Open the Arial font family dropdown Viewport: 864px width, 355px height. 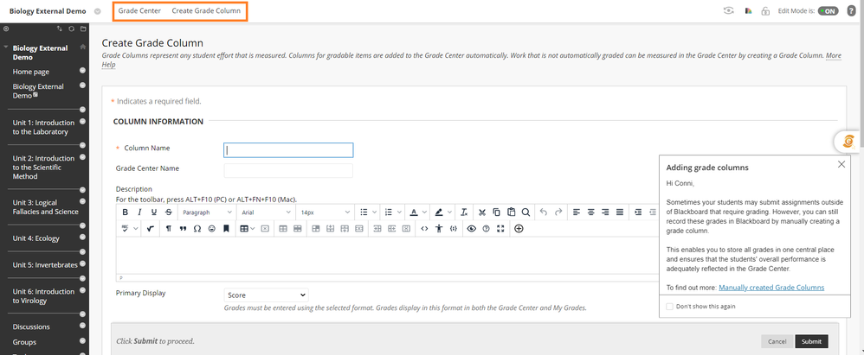pos(266,212)
